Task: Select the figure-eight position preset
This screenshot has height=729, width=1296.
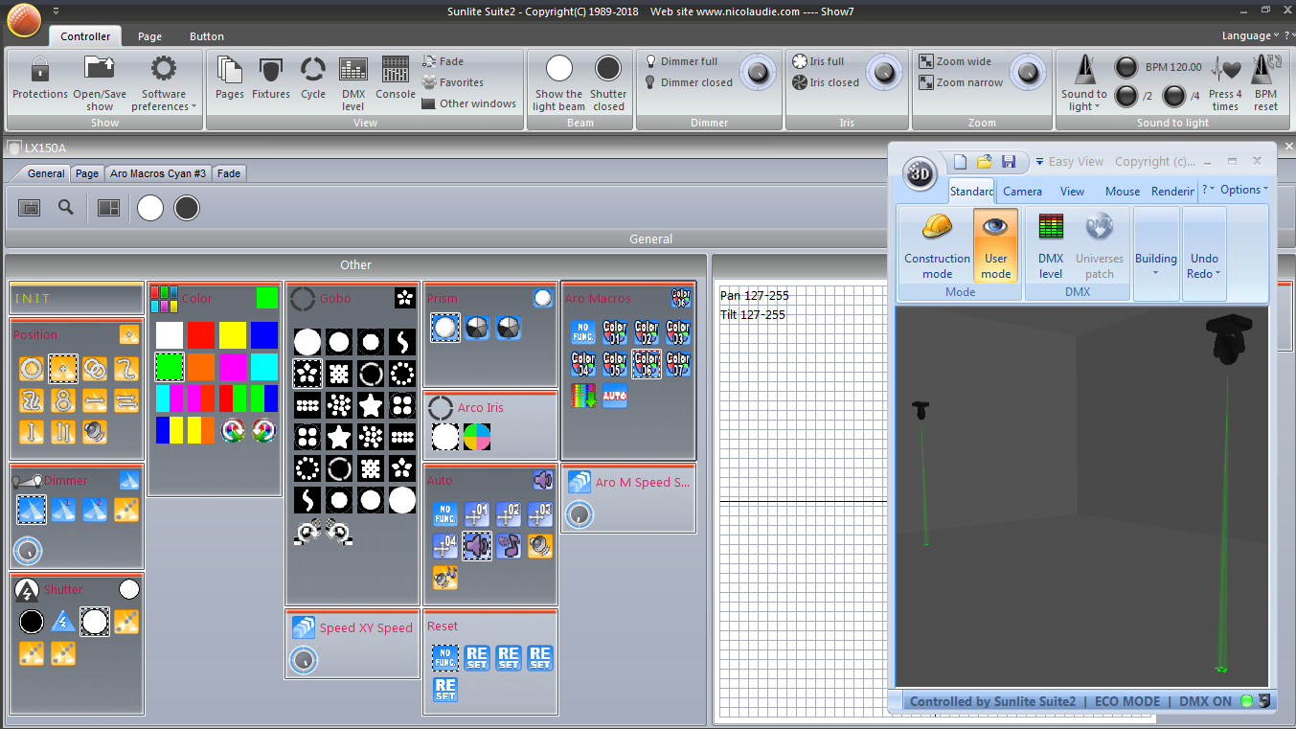Action: click(x=62, y=399)
